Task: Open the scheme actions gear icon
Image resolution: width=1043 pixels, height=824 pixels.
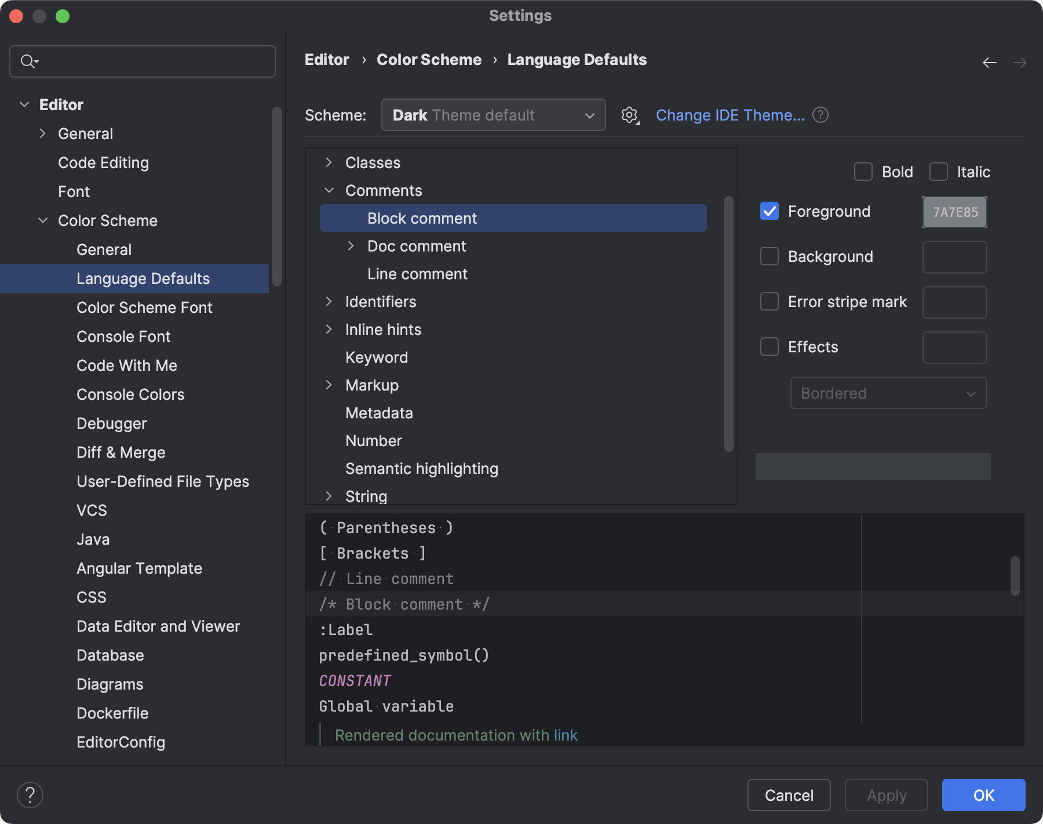Action: (629, 115)
